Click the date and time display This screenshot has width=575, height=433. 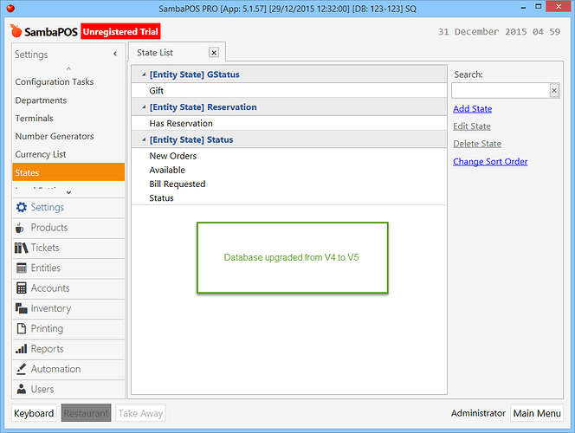coord(499,32)
